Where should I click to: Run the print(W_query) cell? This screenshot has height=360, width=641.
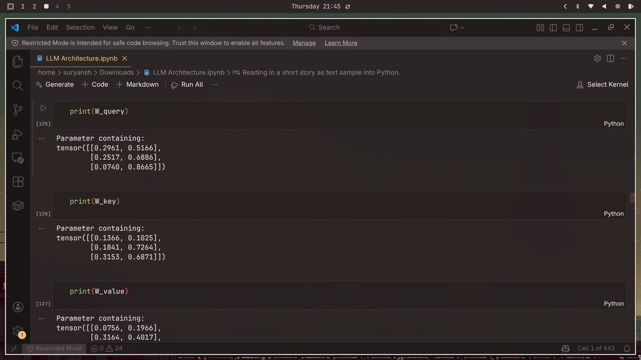(44, 108)
